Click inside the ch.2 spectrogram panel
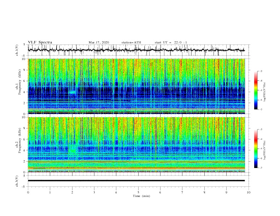Viewport: 280px width, 216px height. pos(136,145)
